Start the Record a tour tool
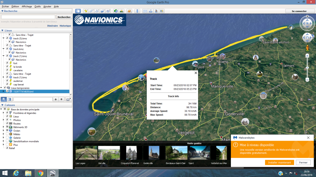The image size is (316, 177). pos(108,11)
